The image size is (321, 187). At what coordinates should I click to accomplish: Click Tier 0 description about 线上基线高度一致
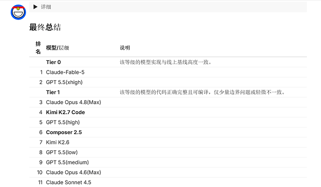[166, 62]
